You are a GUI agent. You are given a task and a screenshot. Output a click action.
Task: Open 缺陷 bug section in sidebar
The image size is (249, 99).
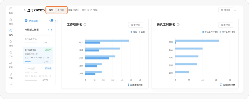(11, 43)
